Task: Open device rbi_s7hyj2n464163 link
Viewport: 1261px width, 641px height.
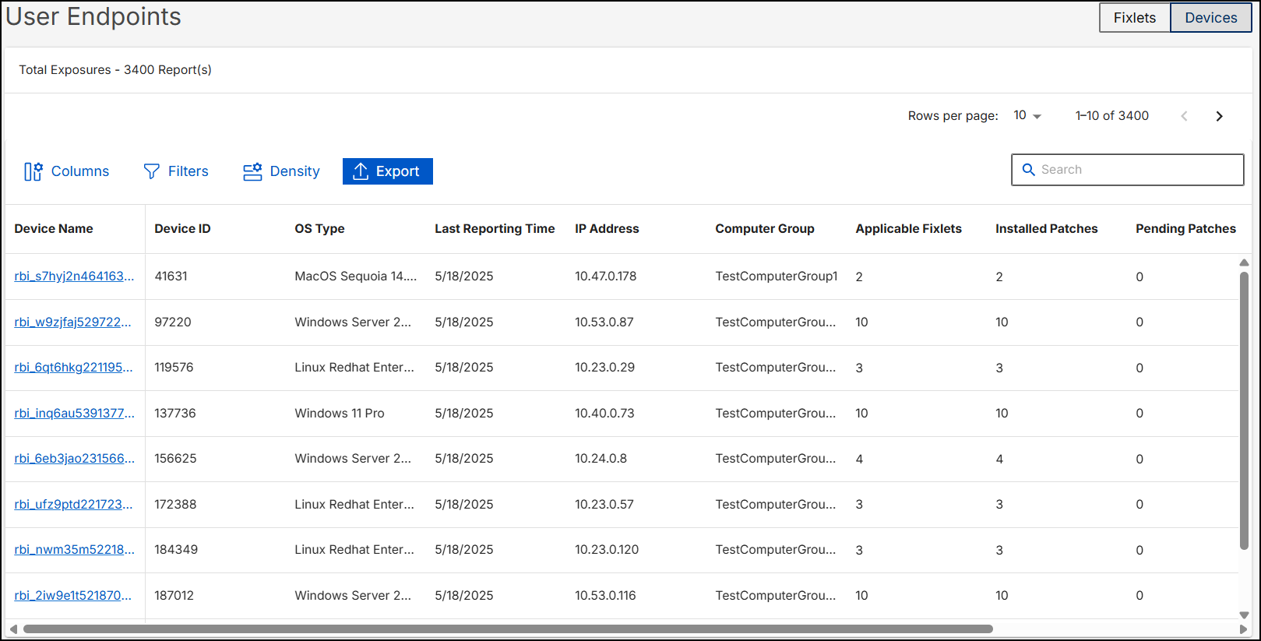Action: click(74, 276)
